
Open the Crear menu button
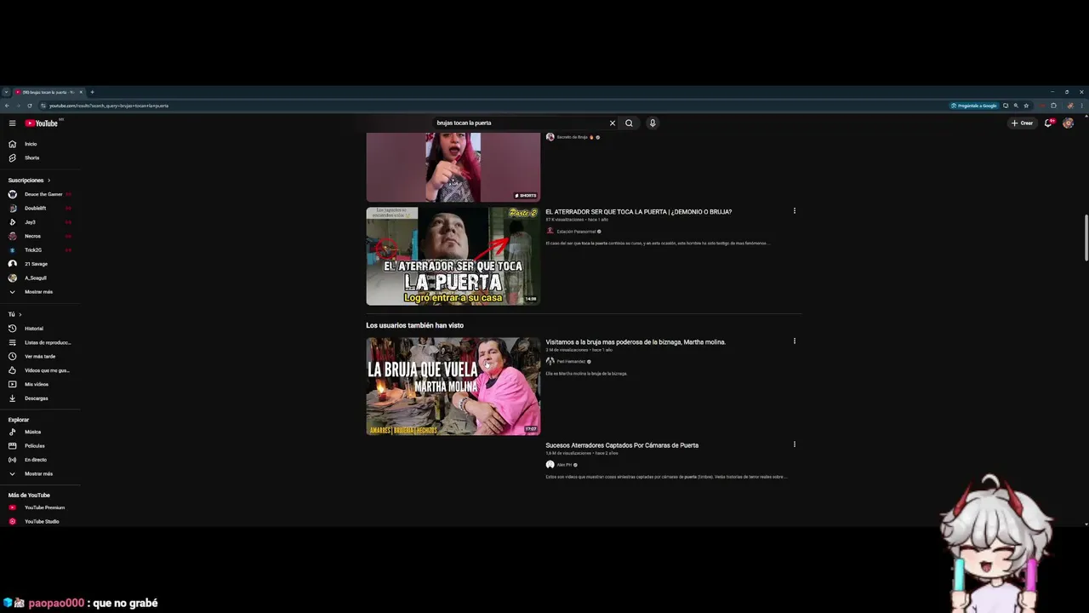pyautogui.click(x=1022, y=123)
